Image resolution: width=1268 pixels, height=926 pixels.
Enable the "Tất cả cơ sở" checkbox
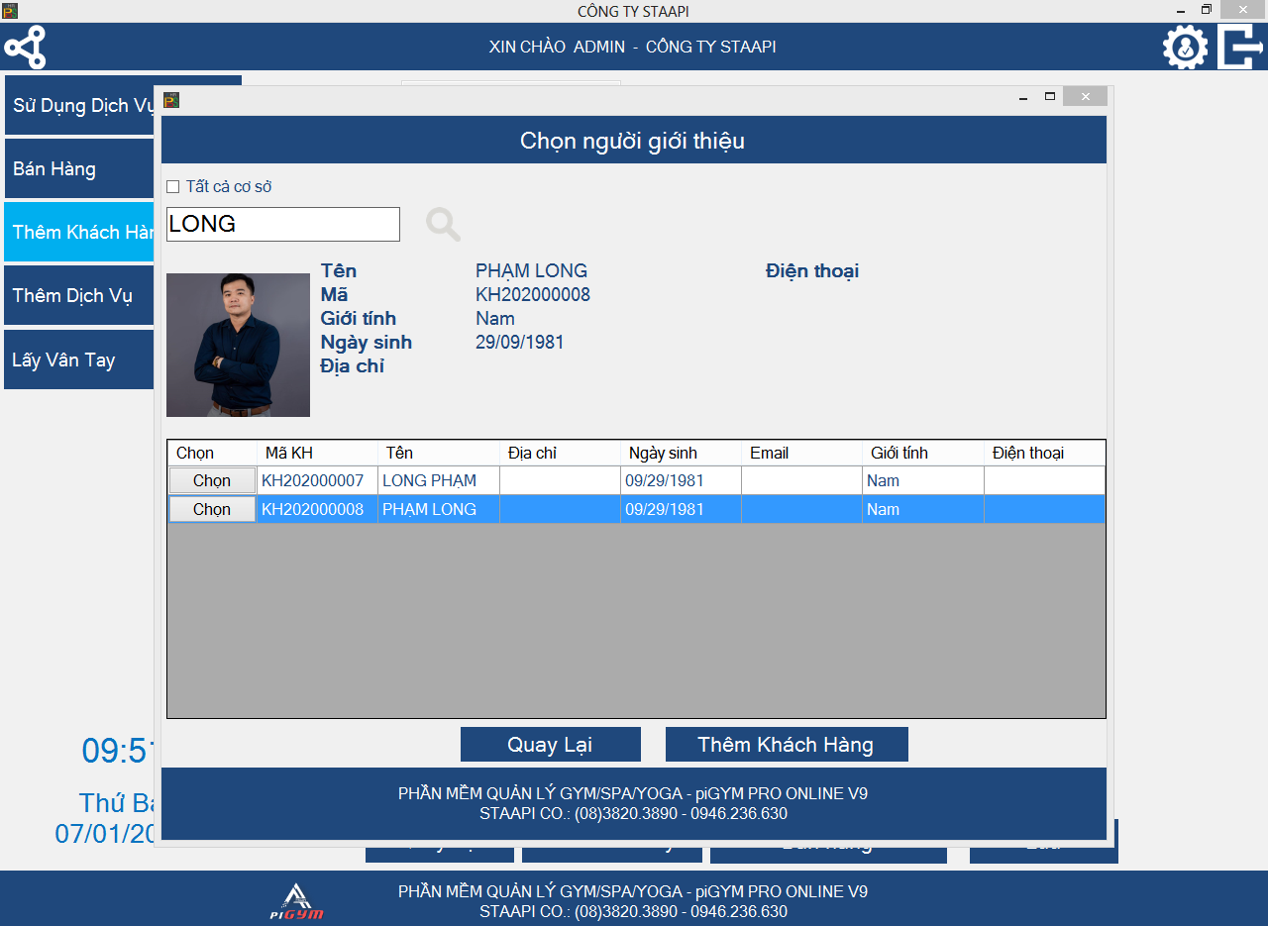[173, 187]
